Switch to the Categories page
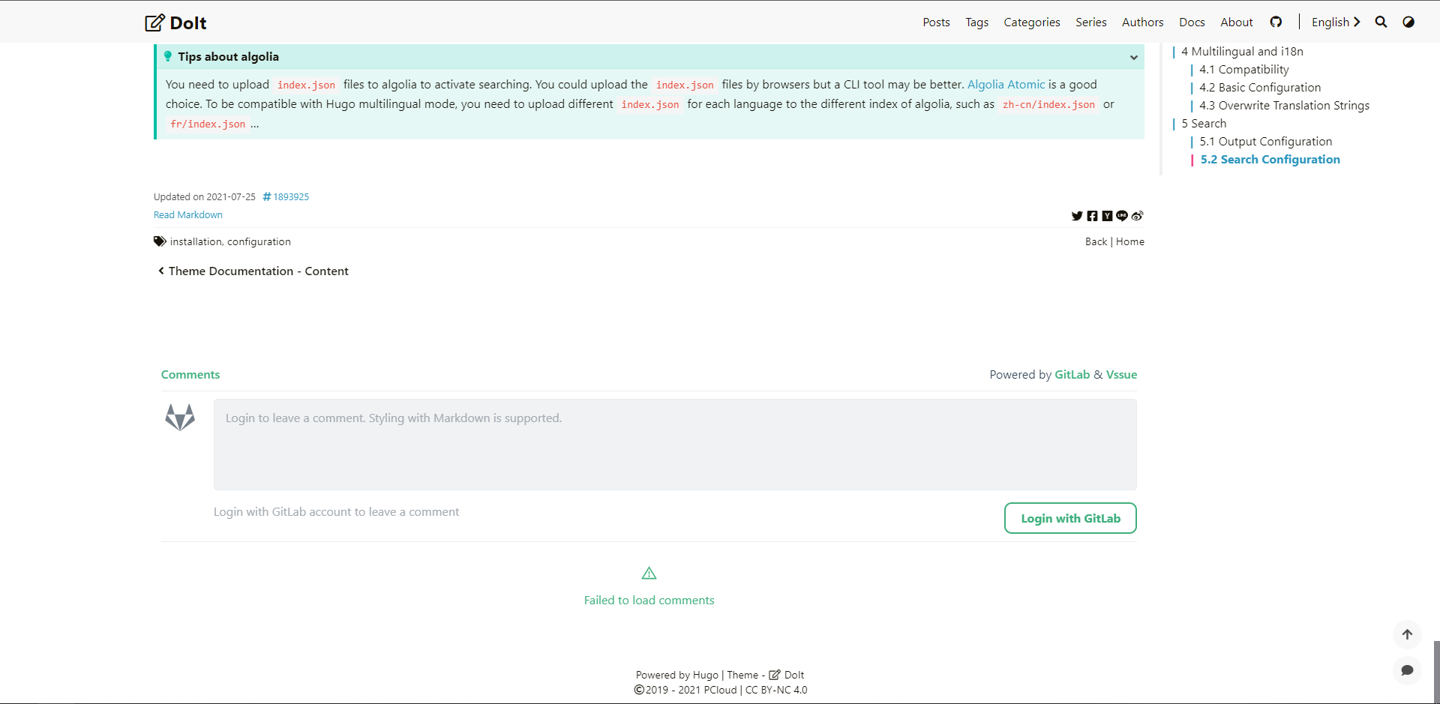Viewport: 1440px width, 704px height. click(1031, 22)
